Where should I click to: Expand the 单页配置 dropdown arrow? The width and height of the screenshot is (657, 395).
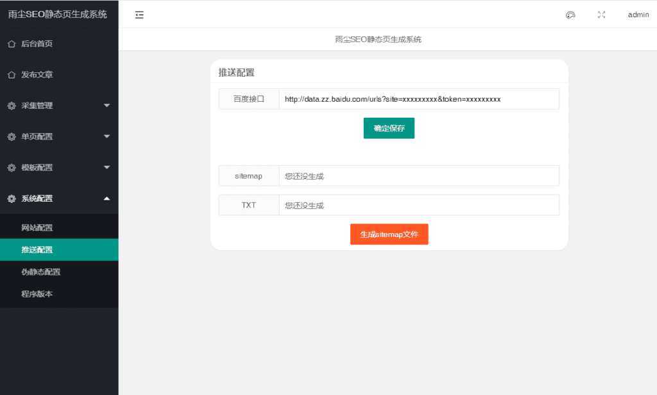[107, 136]
